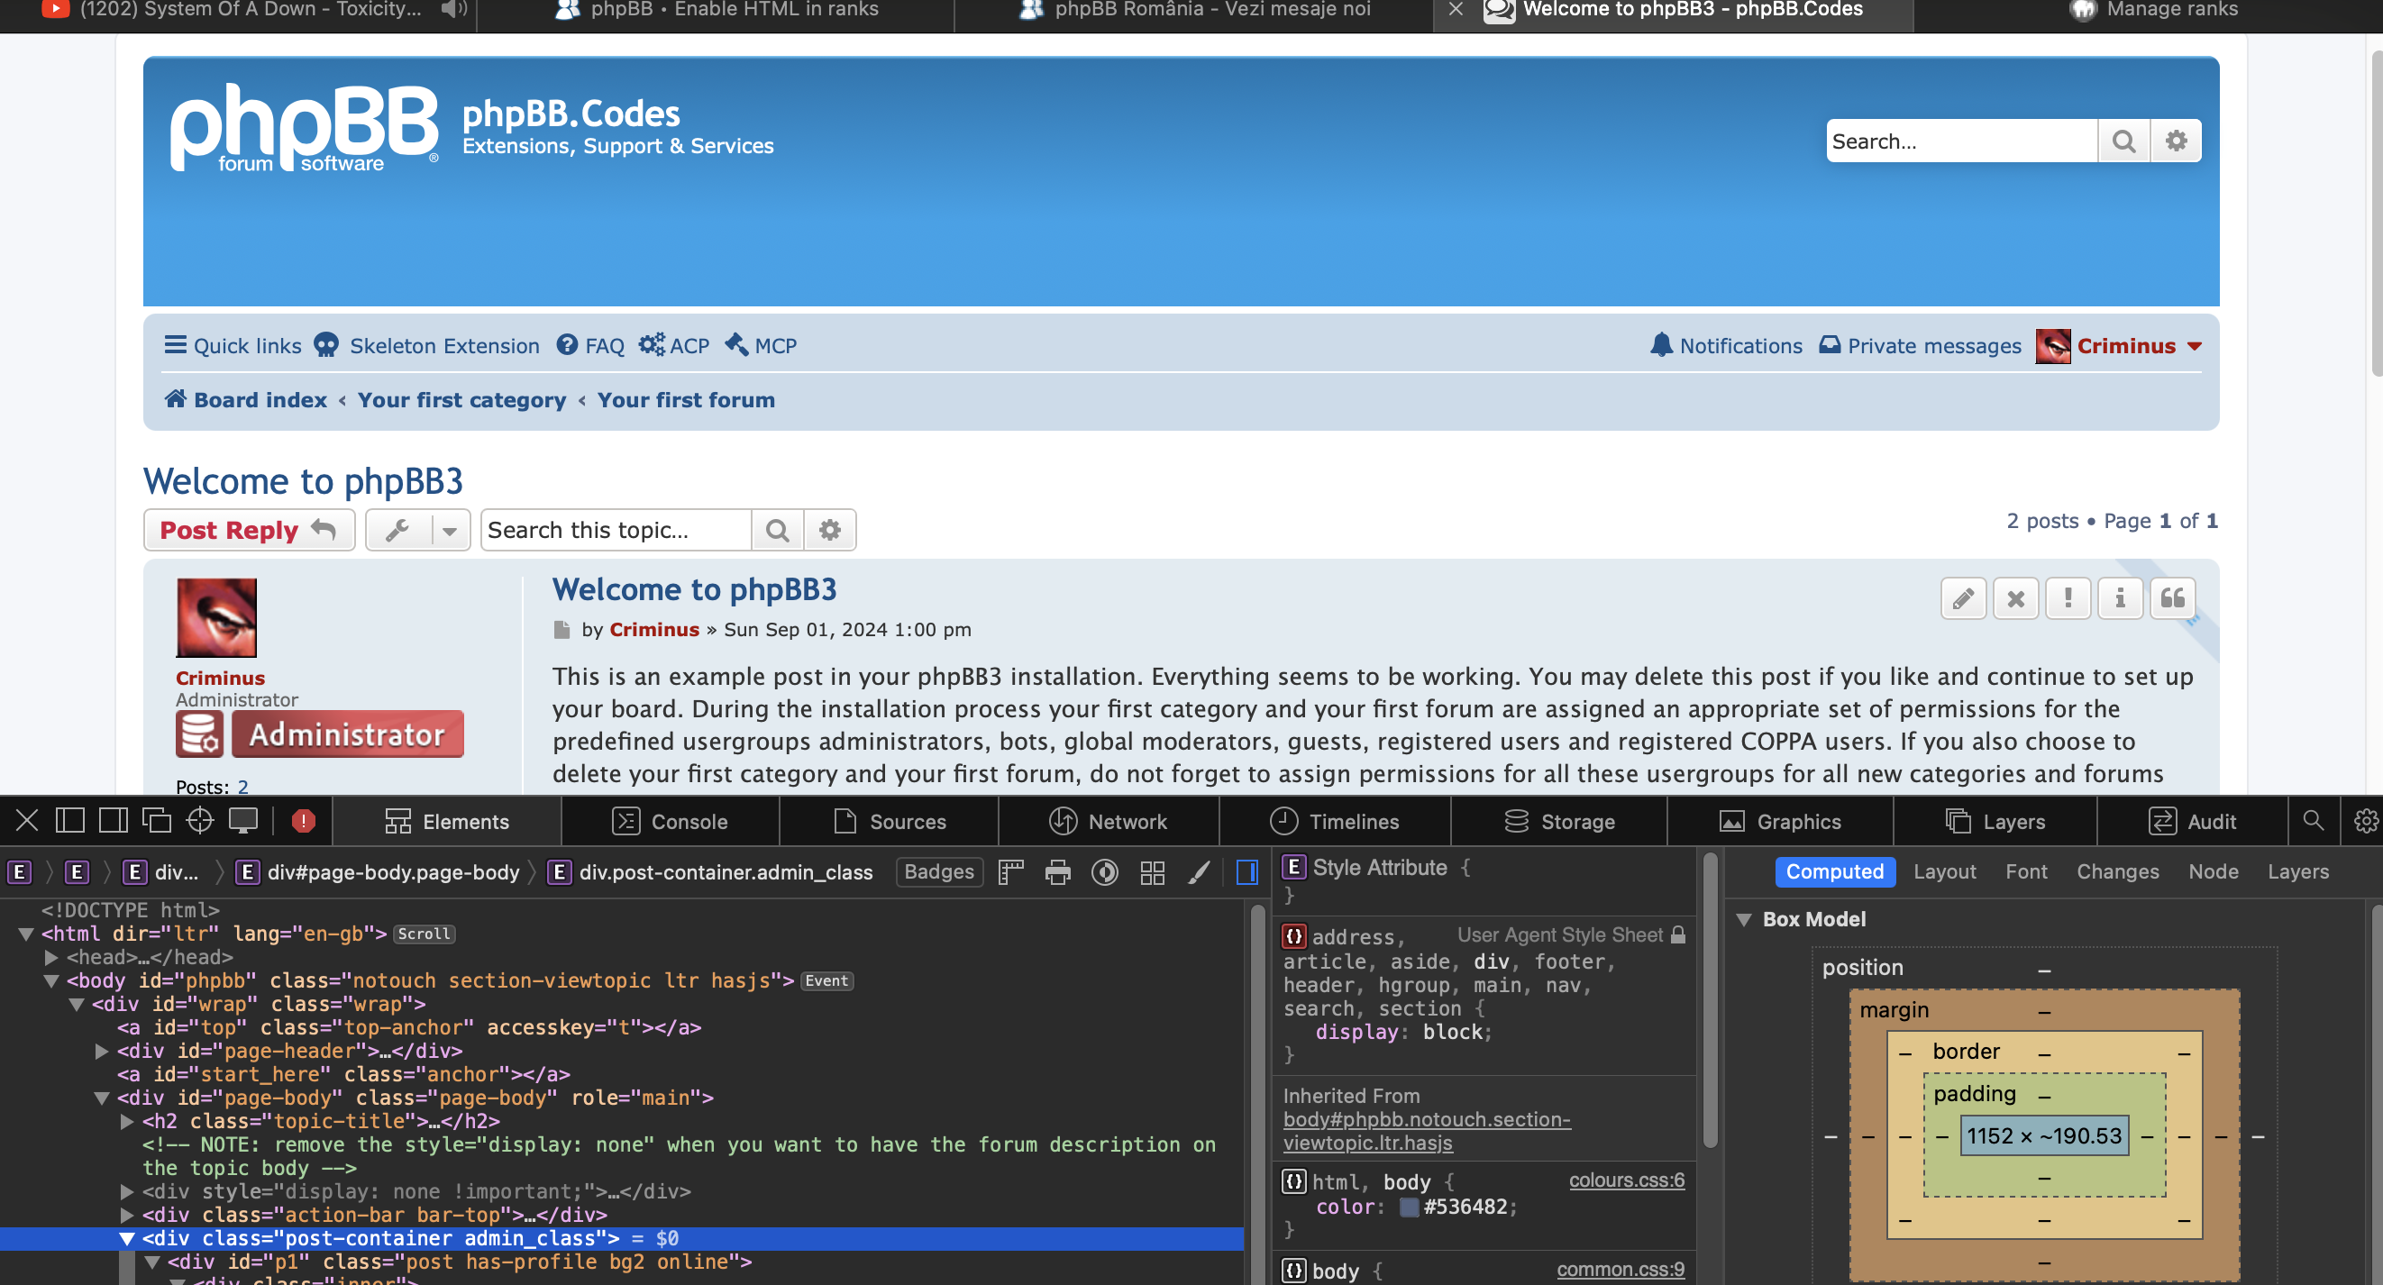Open the Graphics tab
2383x1285 pixels.
(x=1780, y=822)
